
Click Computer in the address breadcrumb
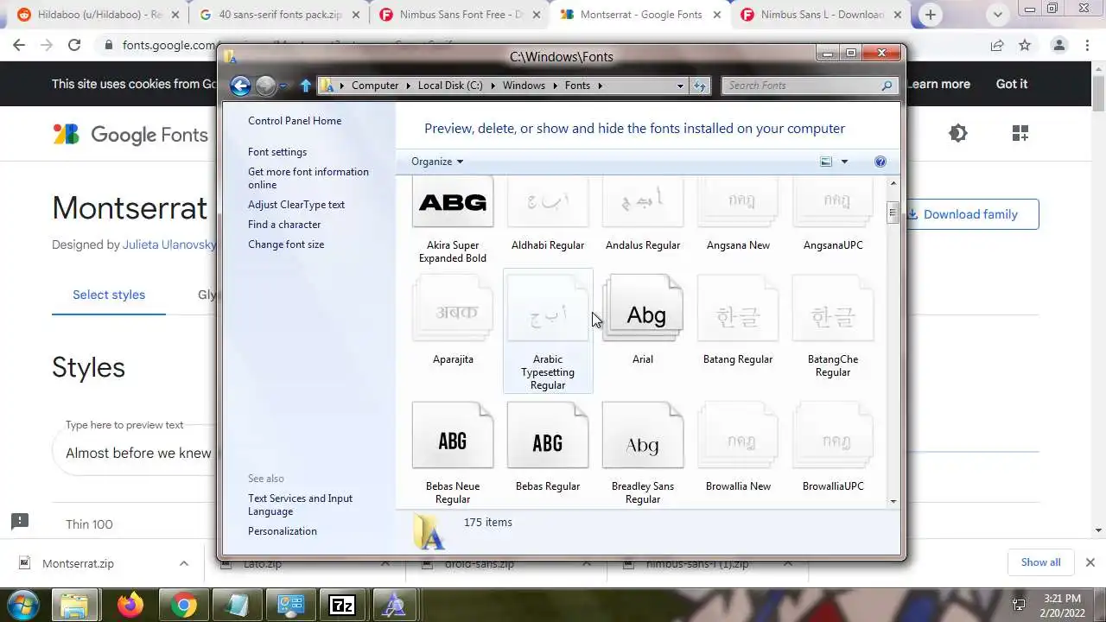pyautogui.click(x=375, y=86)
